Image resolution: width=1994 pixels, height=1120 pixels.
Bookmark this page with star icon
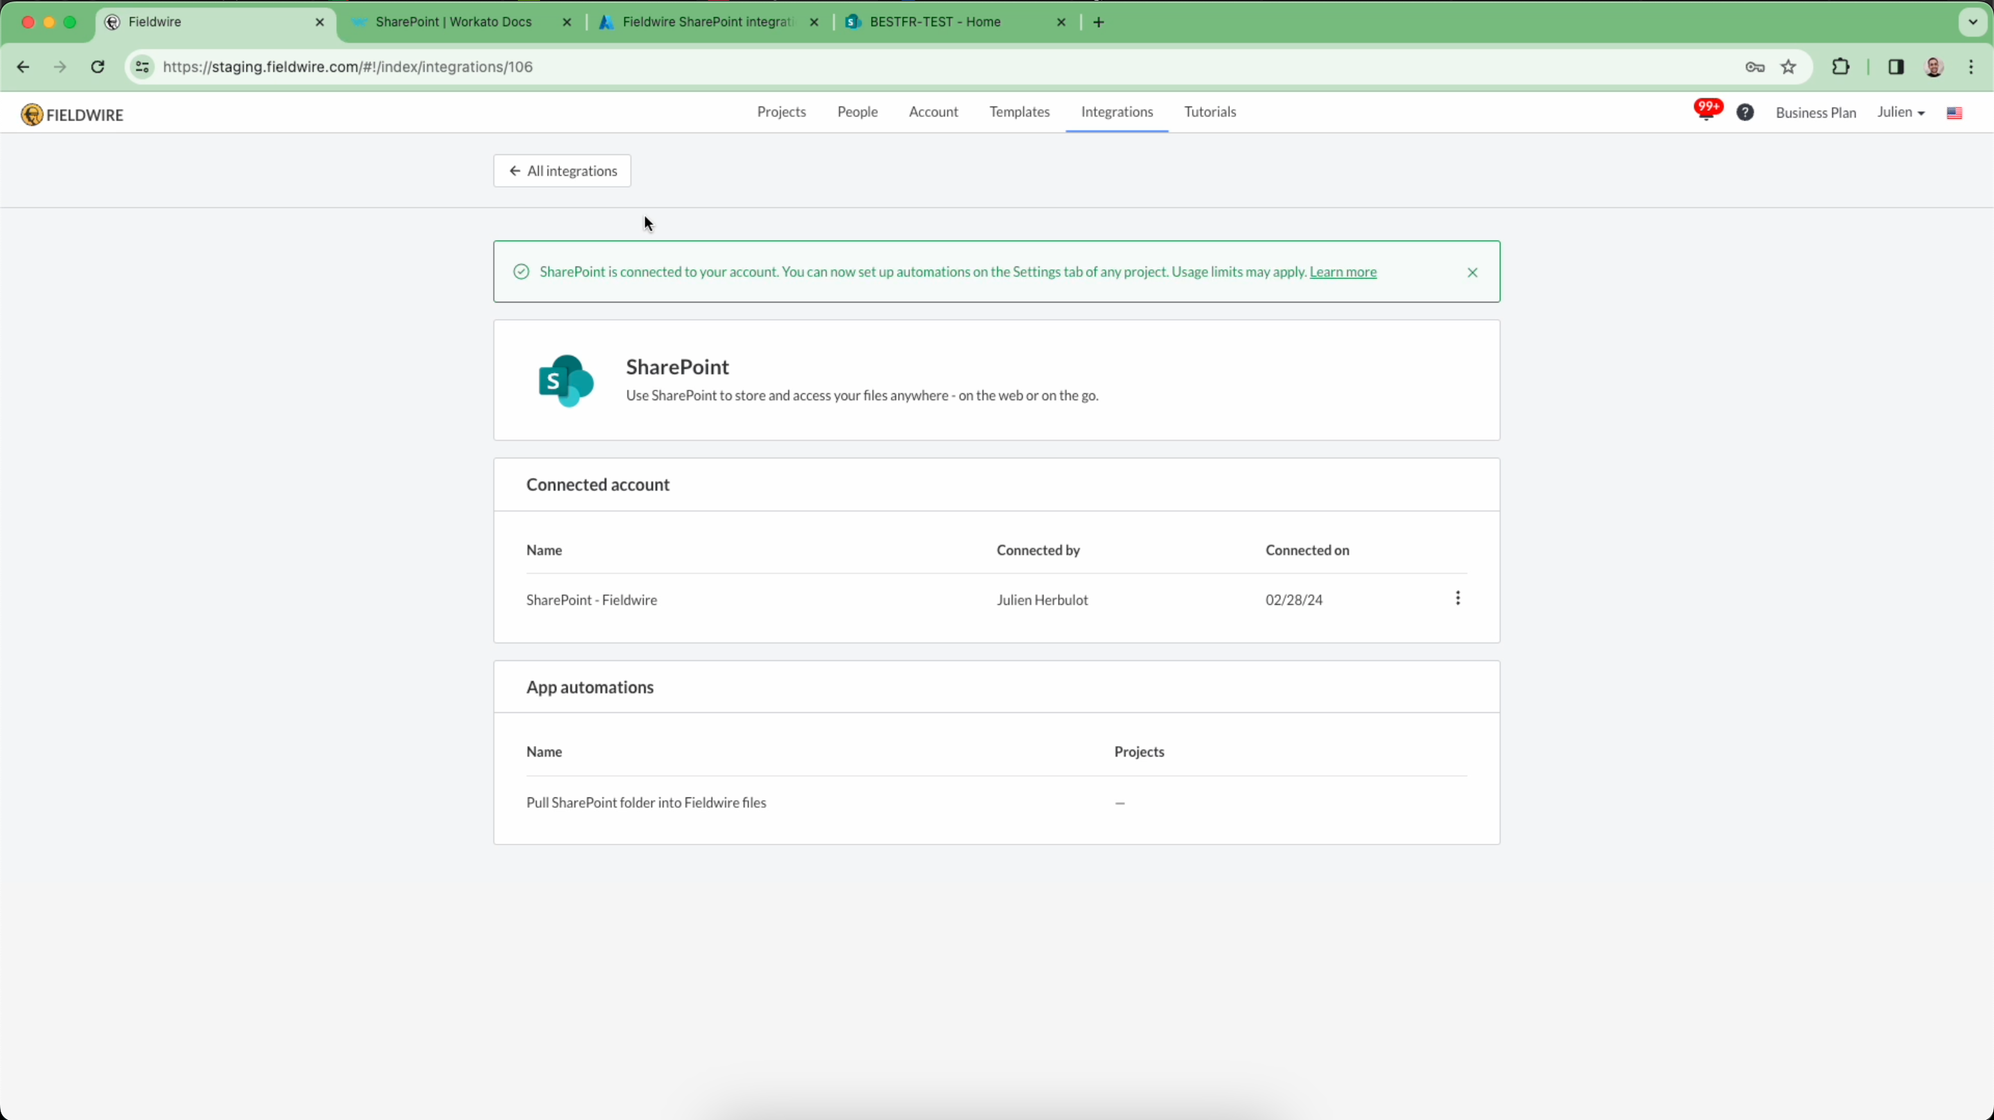(x=1788, y=67)
